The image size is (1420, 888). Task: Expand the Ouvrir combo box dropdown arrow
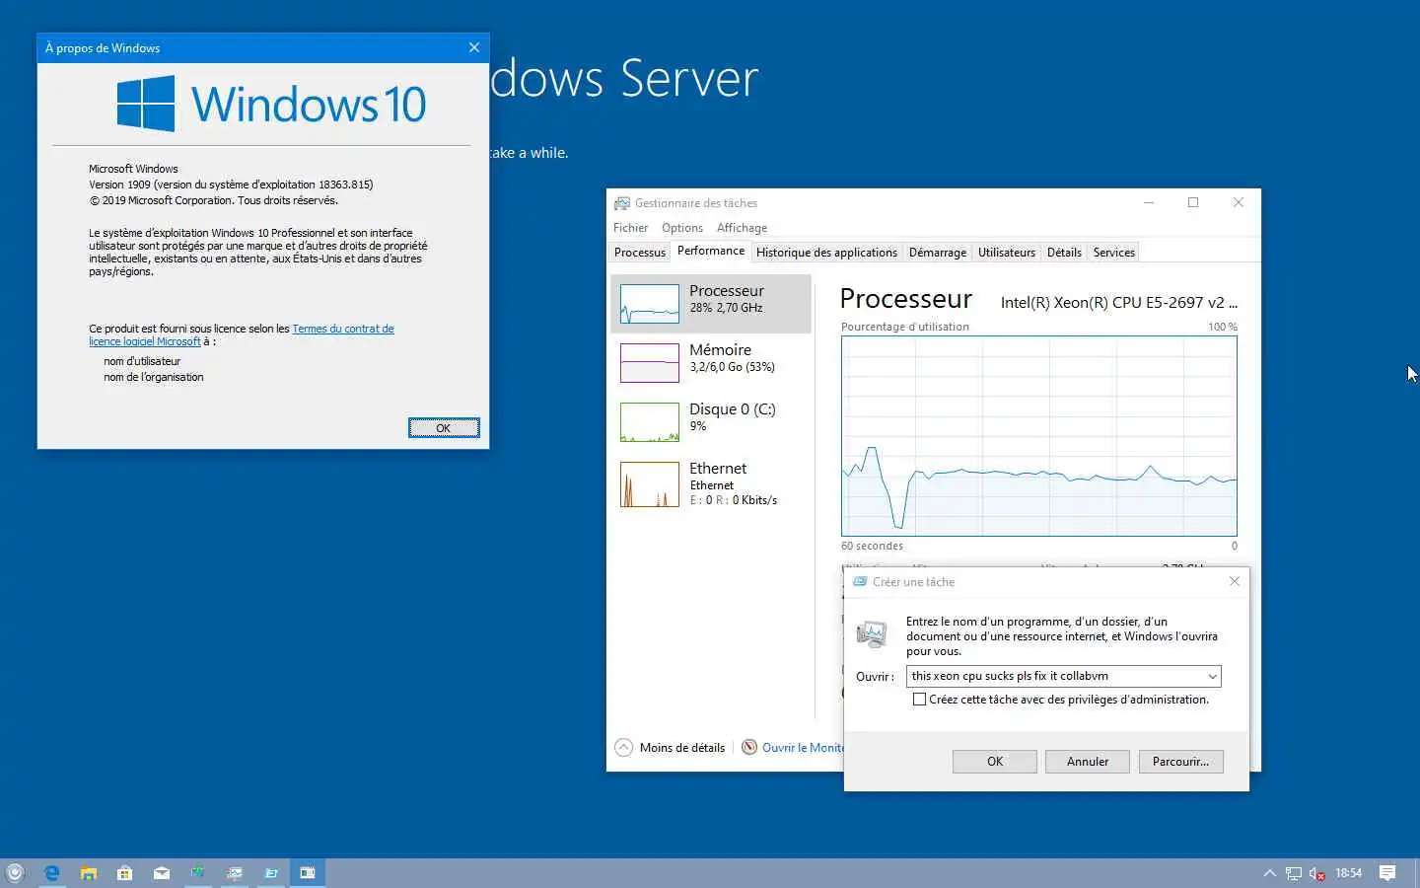[x=1212, y=676]
